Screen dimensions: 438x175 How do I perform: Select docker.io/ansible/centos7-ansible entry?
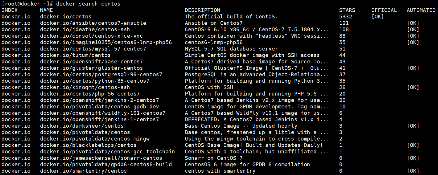(x=93, y=23)
